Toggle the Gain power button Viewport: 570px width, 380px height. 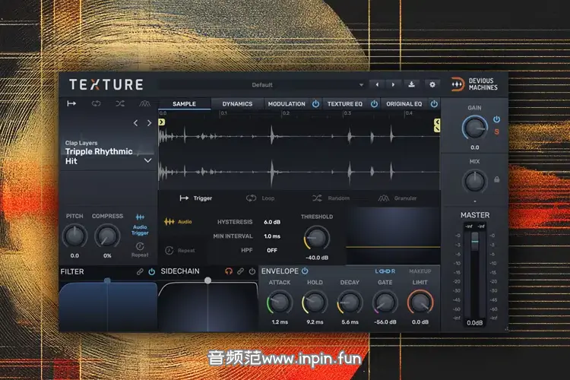[496, 119]
